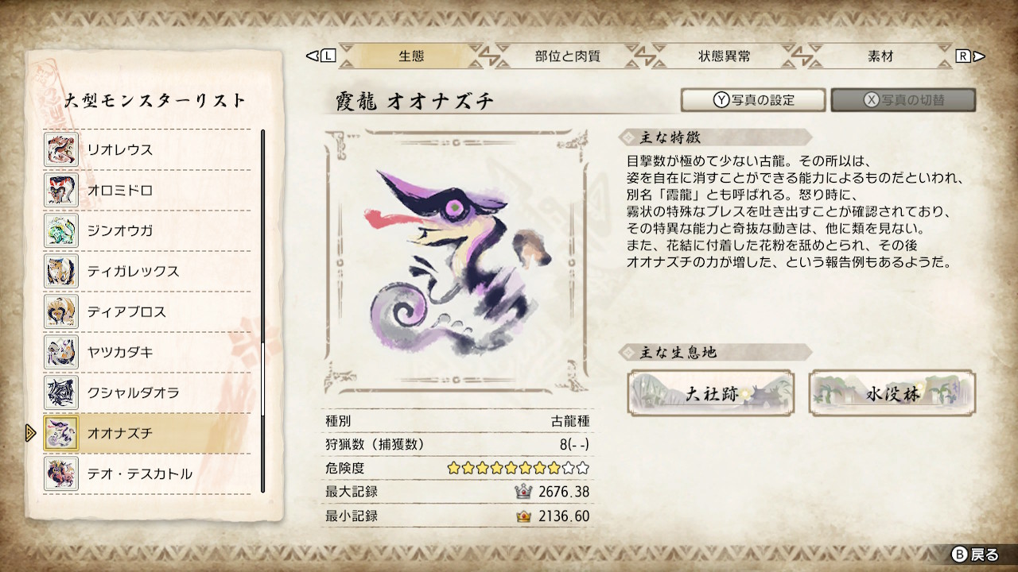This screenshot has width=1018, height=572.
Task: Select the ヤツカダキ monster icon
Action: pyautogui.click(x=60, y=352)
